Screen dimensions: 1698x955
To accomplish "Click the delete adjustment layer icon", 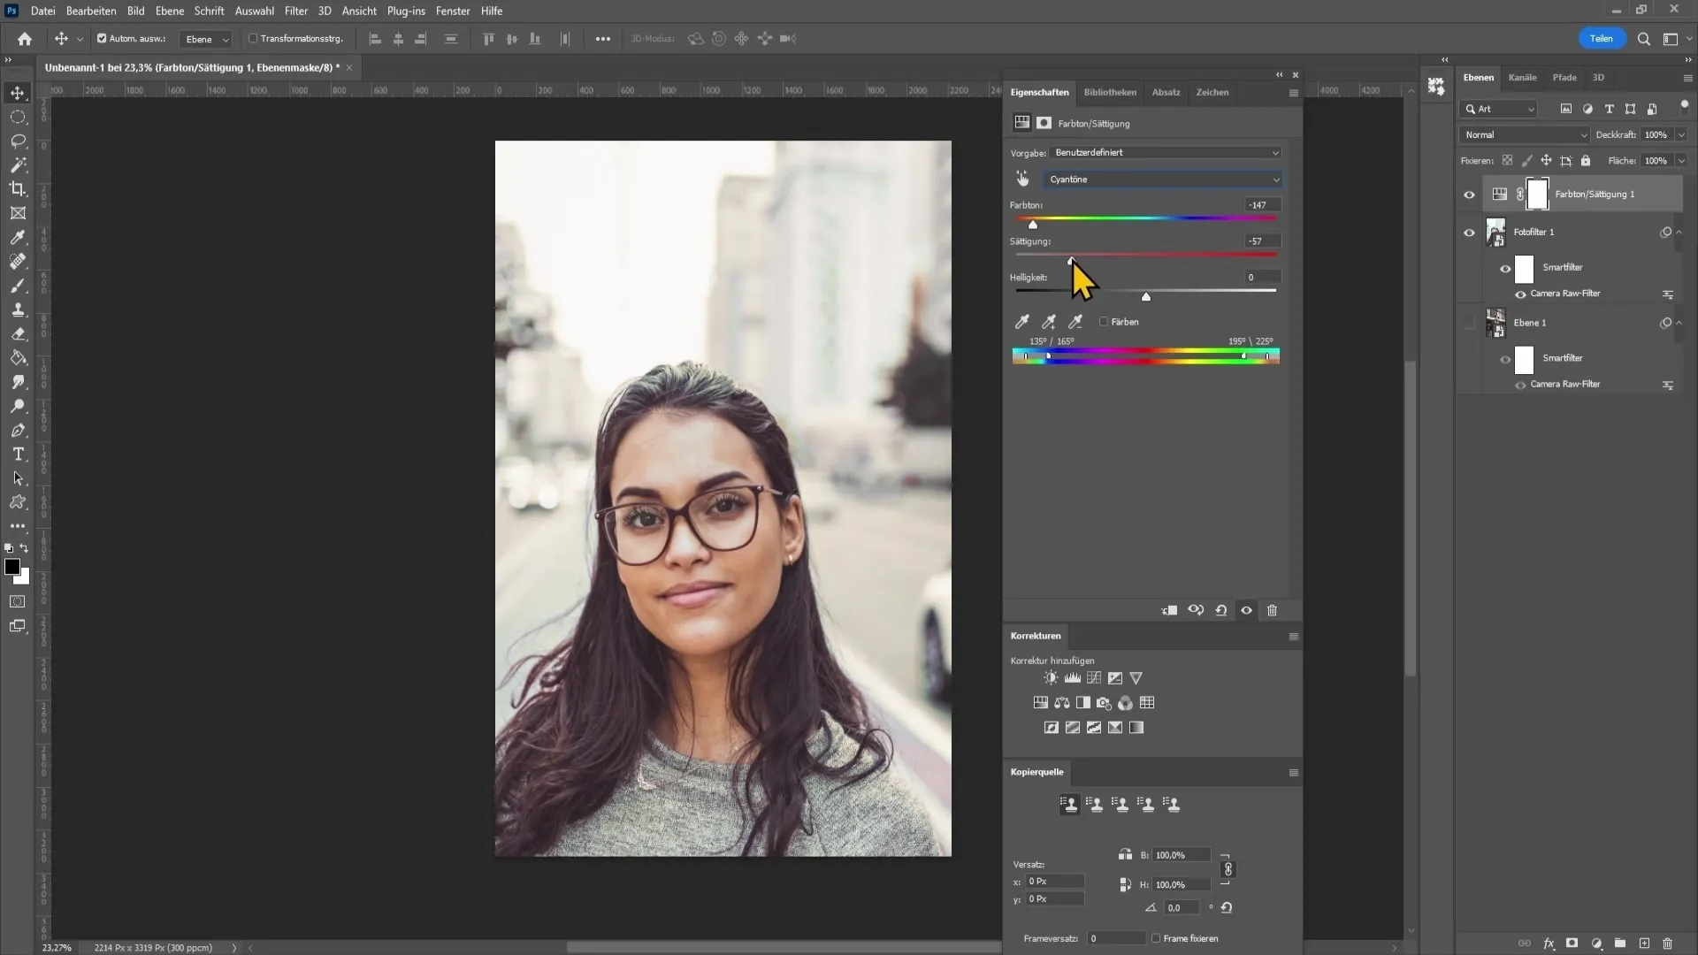I will click(1273, 610).
